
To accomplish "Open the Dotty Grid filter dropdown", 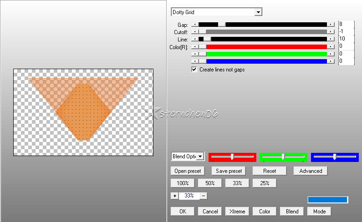I will click(258, 12).
